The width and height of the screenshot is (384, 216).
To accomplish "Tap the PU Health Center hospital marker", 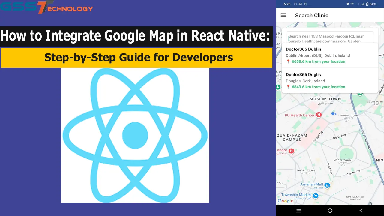I will point(319,115).
